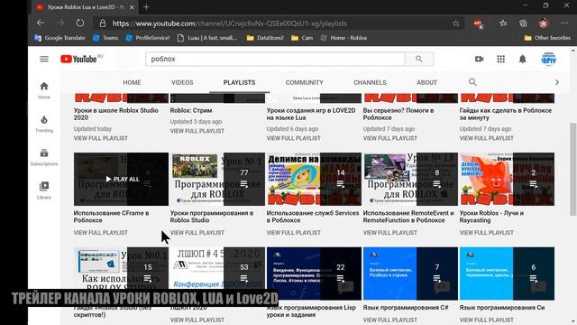Open the Luau bookmark
The image size is (577, 325).
tap(207, 38)
